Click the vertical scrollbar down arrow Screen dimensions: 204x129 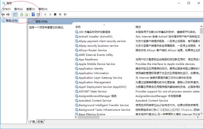[201, 114]
